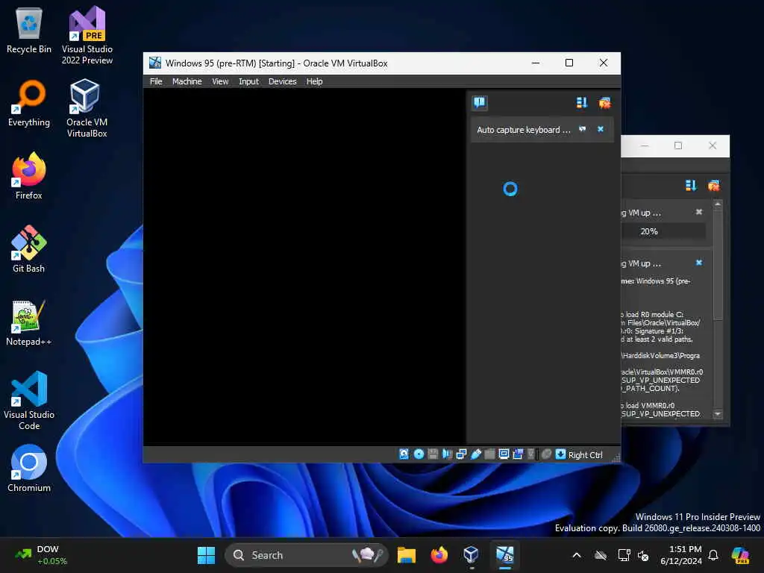This screenshot has height=573, width=764.
Task: Open the View menu
Action: point(220,81)
